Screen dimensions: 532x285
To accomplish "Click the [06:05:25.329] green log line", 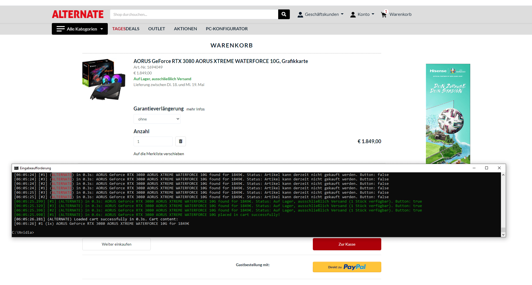I will (x=218, y=206).
